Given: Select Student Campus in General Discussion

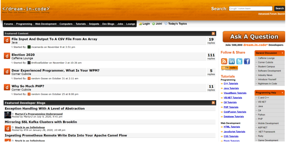Looking at the screenshot, I should coord(266,67).
